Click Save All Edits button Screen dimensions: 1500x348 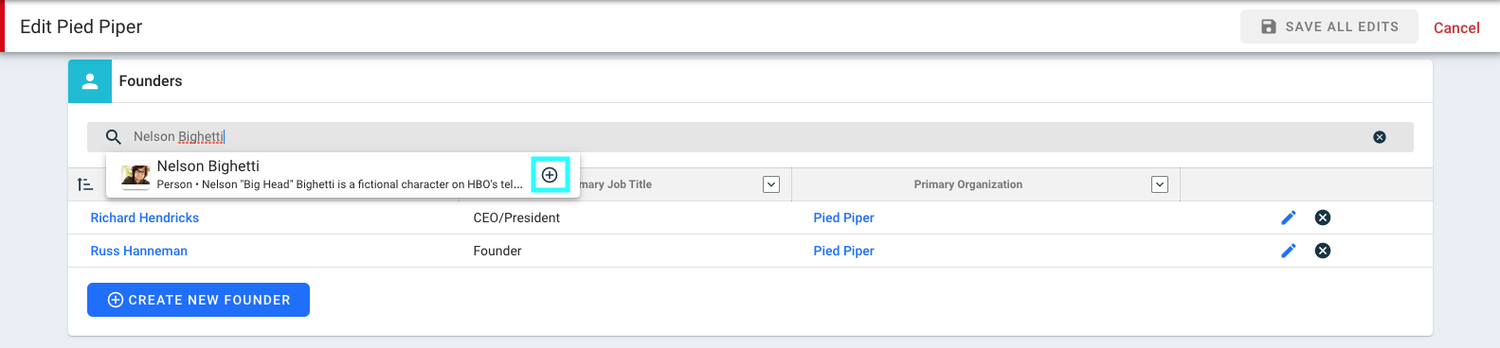pyautogui.click(x=1329, y=26)
